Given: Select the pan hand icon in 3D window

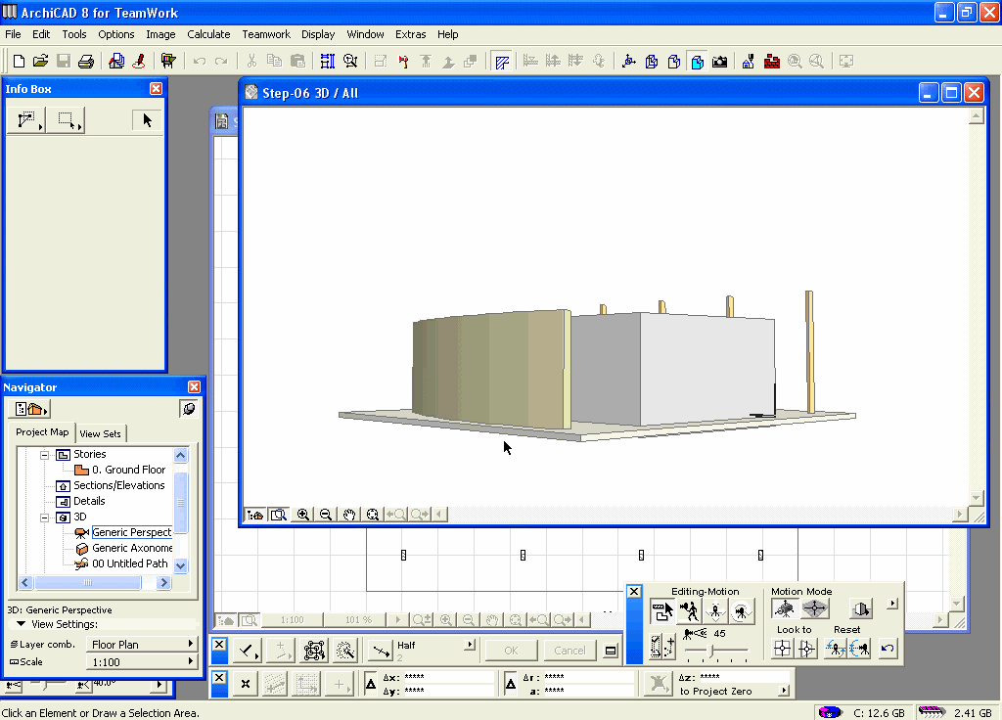Looking at the screenshot, I should pyautogui.click(x=349, y=515).
